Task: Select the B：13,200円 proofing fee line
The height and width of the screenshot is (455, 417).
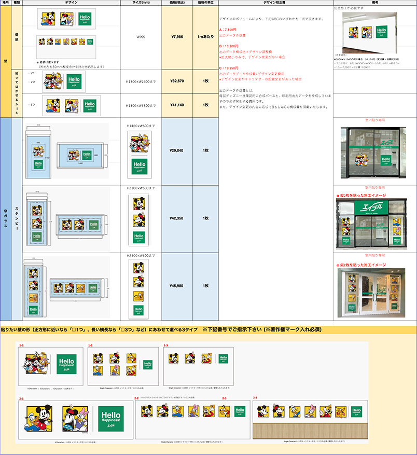Action: click(x=229, y=46)
